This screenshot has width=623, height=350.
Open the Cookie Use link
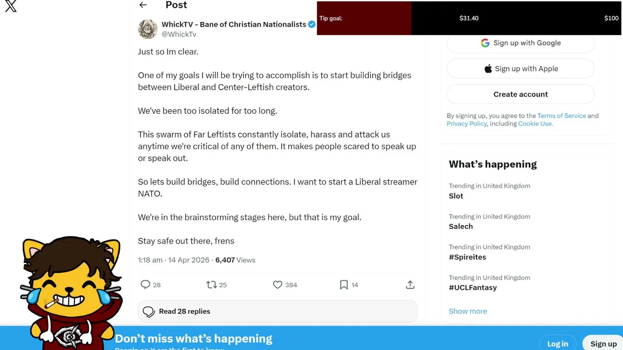(x=534, y=123)
